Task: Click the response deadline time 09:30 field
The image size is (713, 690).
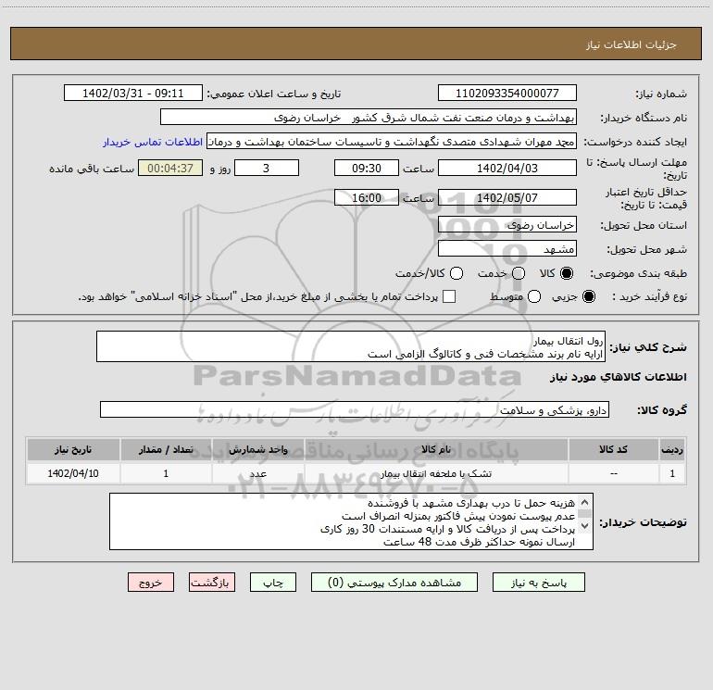Action: (367, 168)
